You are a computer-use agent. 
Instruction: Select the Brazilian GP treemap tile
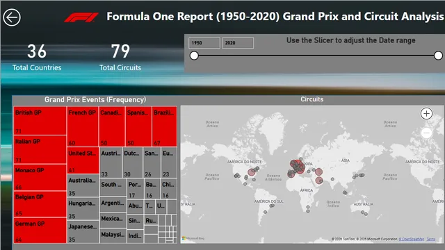(165, 126)
